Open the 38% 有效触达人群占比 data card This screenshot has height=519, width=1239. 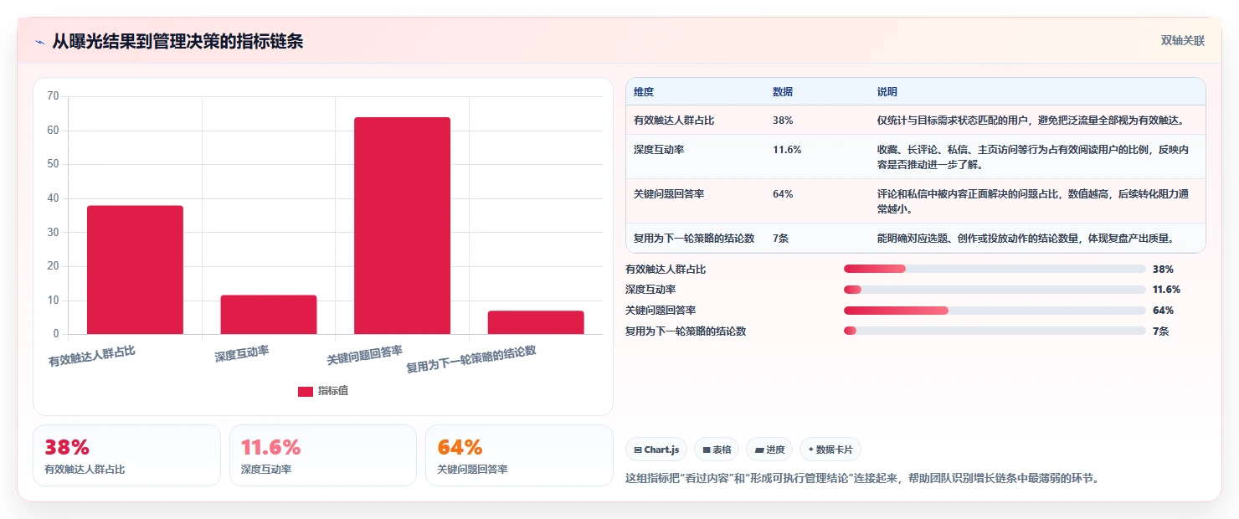(x=126, y=455)
